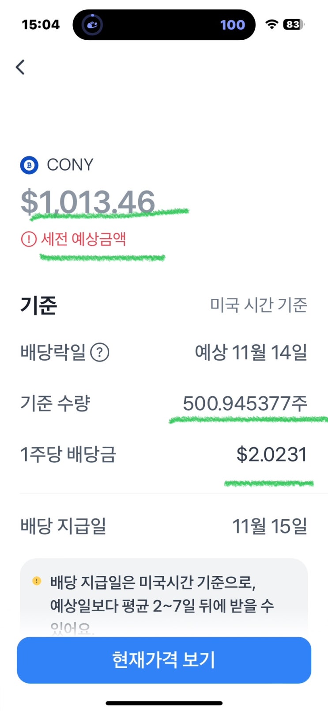
Task: Tap the $1,013.46 dividend amount
Action: (x=88, y=202)
